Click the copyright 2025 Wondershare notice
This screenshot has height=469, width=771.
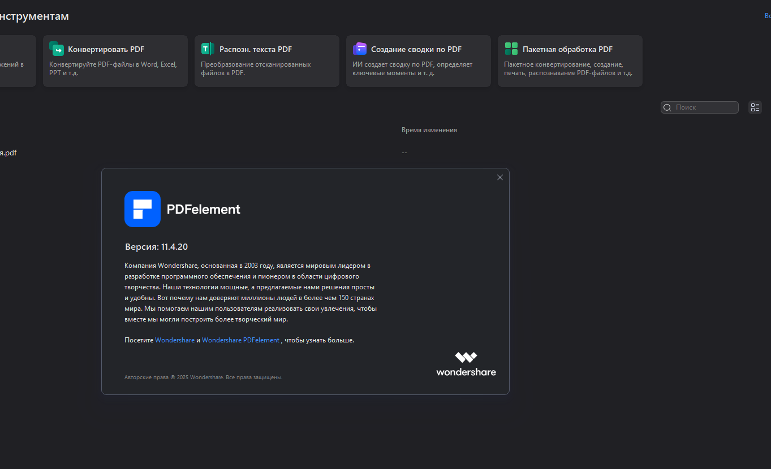(203, 377)
